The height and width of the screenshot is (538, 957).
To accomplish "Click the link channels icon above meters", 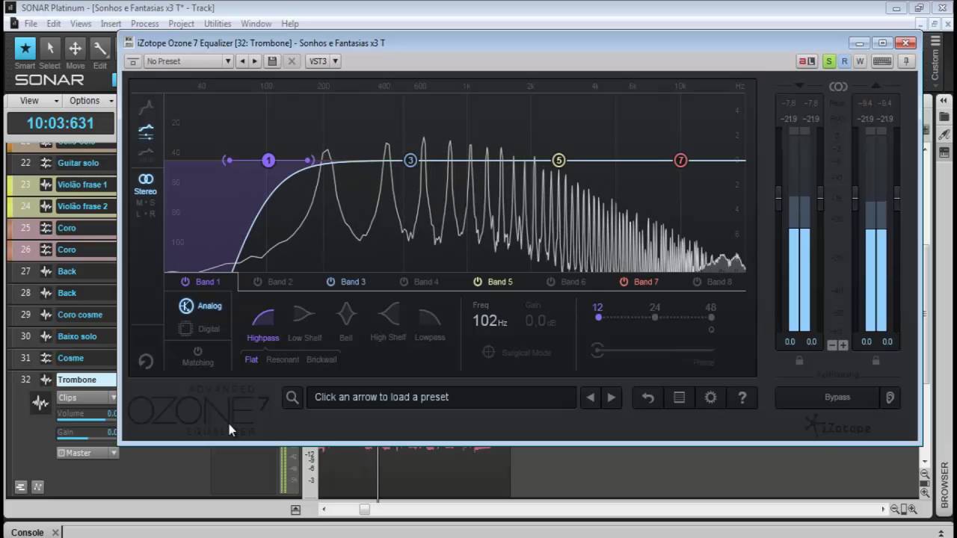I will point(838,87).
